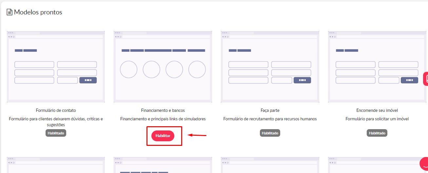Click description about dúvidas, critícas e sugestões
428x173 pixels.
(x=56, y=122)
